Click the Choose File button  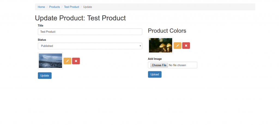pos(159,65)
